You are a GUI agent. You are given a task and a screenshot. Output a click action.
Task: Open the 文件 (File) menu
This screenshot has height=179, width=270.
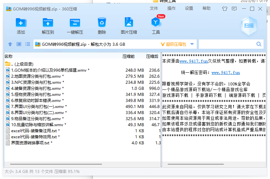click(154, 8)
